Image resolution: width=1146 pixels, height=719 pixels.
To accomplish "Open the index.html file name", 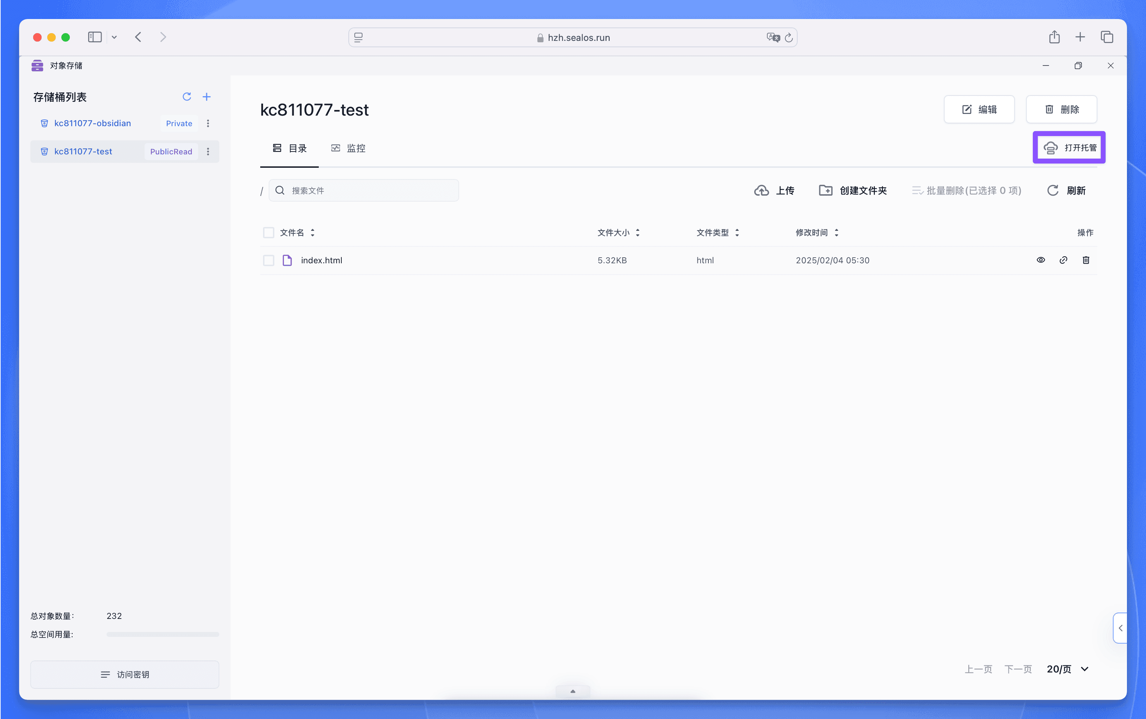I will click(x=322, y=260).
